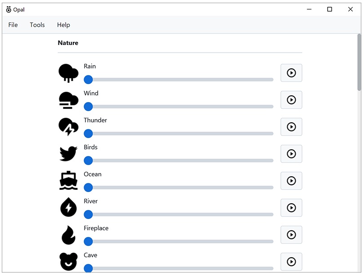Click the River droplet icon
Image resolution: width=364 pixels, height=277 pixels.
tap(68, 208)
